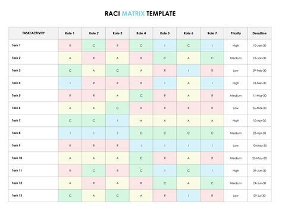This screenshot has width=282, height=217.
Task: Click the 10-Jan-30 deadline cell
Action: pos(259,46)
